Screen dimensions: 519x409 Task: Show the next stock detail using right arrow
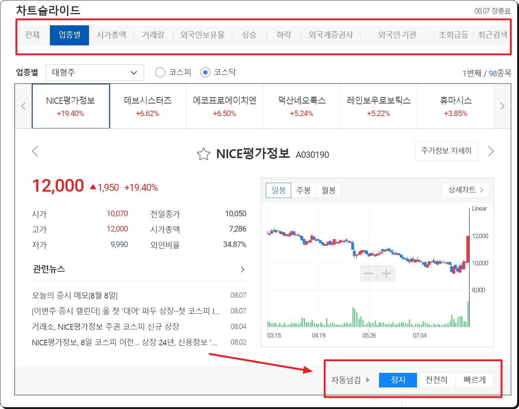[491, 151]
